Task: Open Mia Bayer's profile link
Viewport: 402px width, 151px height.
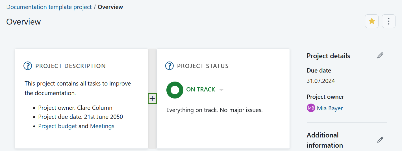Action: (330, 108)
